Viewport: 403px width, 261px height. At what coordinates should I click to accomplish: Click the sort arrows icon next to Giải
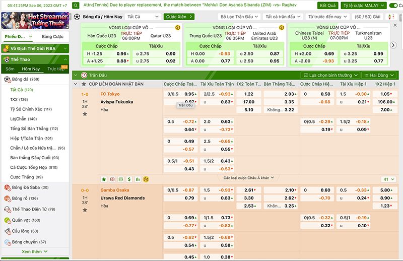point(391,17)
